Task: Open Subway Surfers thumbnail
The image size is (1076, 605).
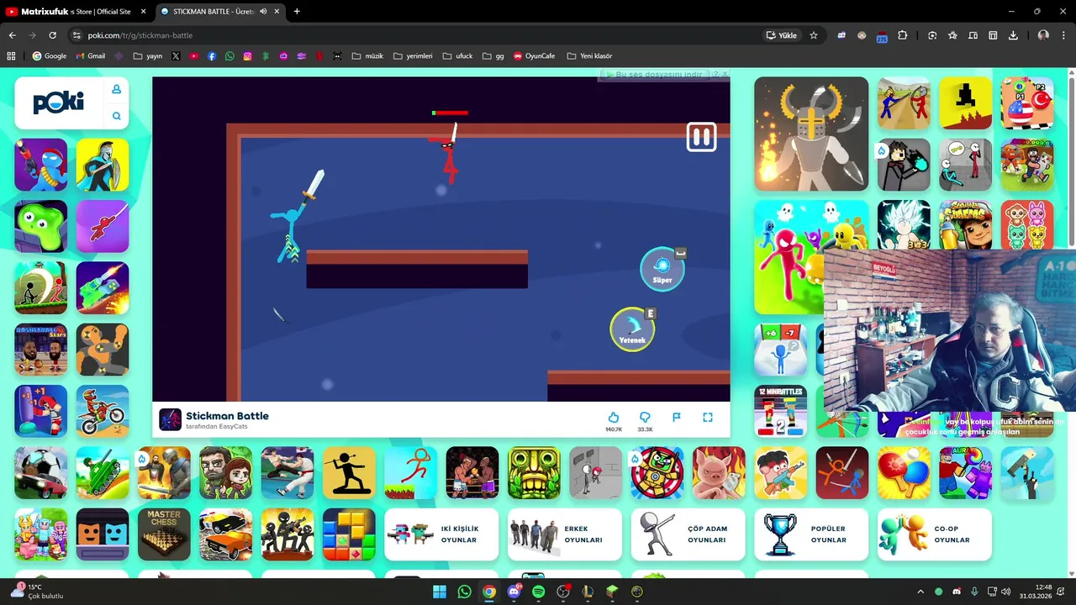Action: click(965, 226)
